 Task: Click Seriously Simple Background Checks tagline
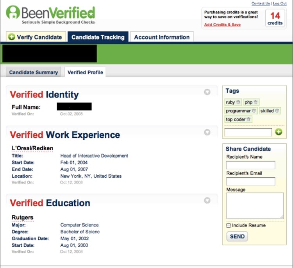pos(58,22)
